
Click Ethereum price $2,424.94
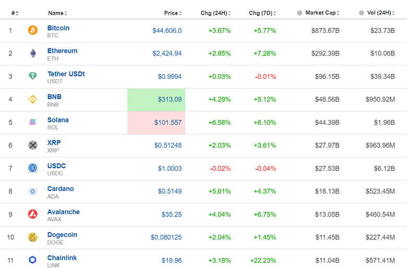(167, 54)
